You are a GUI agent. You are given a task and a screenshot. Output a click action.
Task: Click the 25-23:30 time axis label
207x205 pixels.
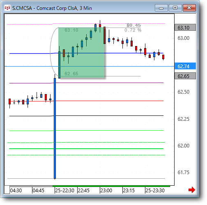point(155,191)
